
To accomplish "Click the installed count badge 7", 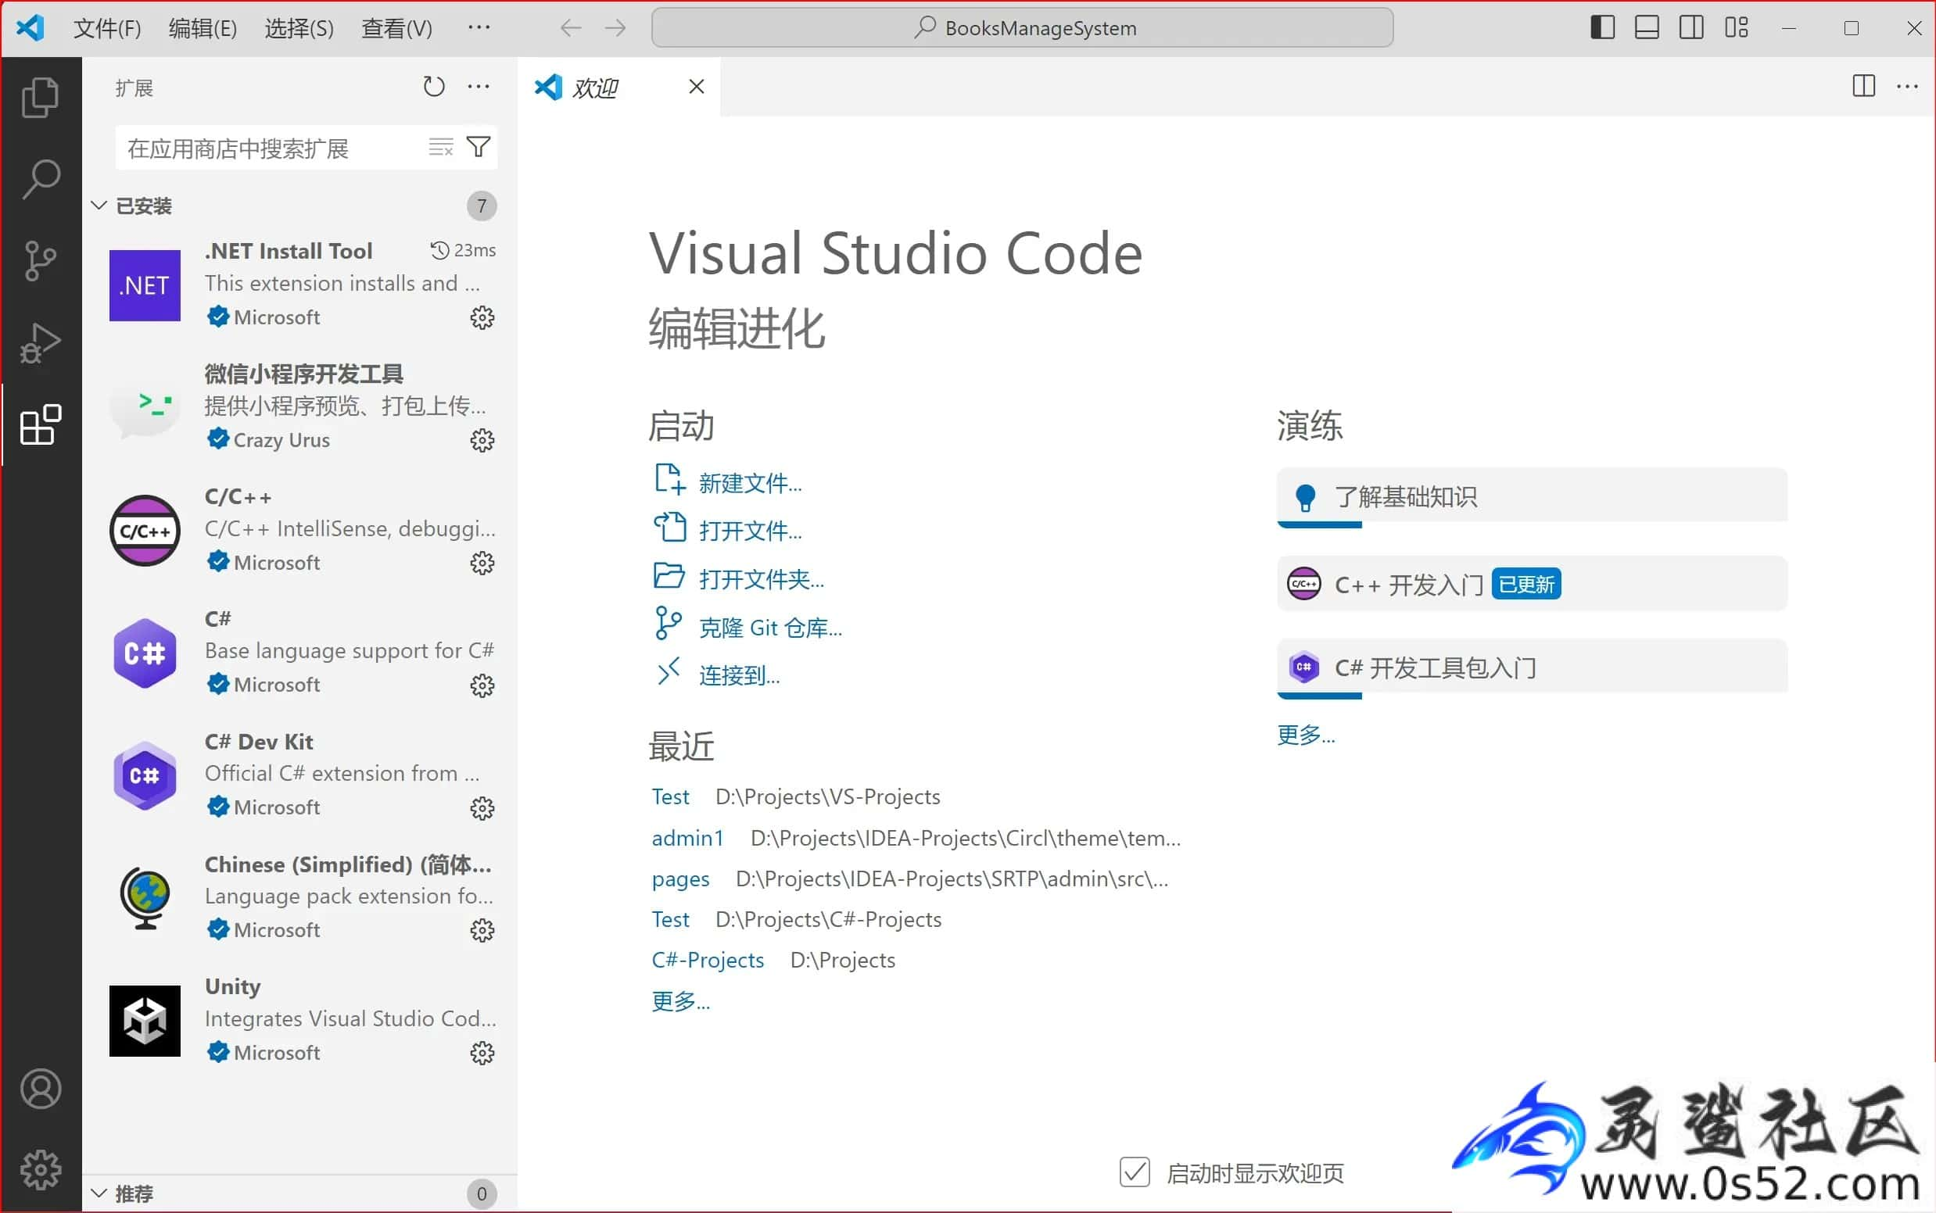I will coord(482,206).
